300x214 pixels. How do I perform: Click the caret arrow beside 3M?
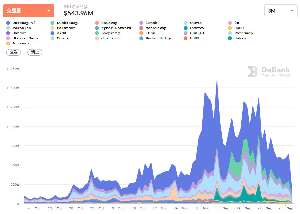[x=292, y=11]
